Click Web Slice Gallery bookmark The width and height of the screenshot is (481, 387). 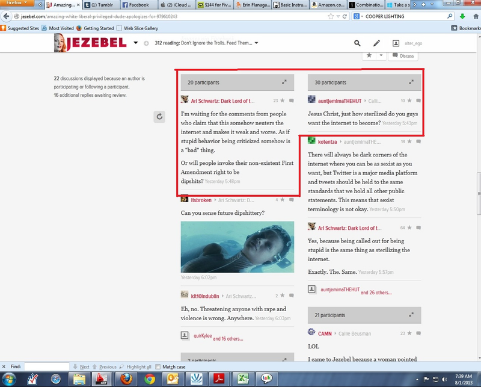[x=138, y=28]
